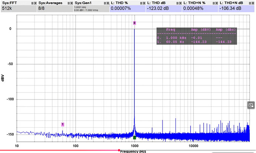Select peak marker 0 at 1 kHz

(134, 23)
